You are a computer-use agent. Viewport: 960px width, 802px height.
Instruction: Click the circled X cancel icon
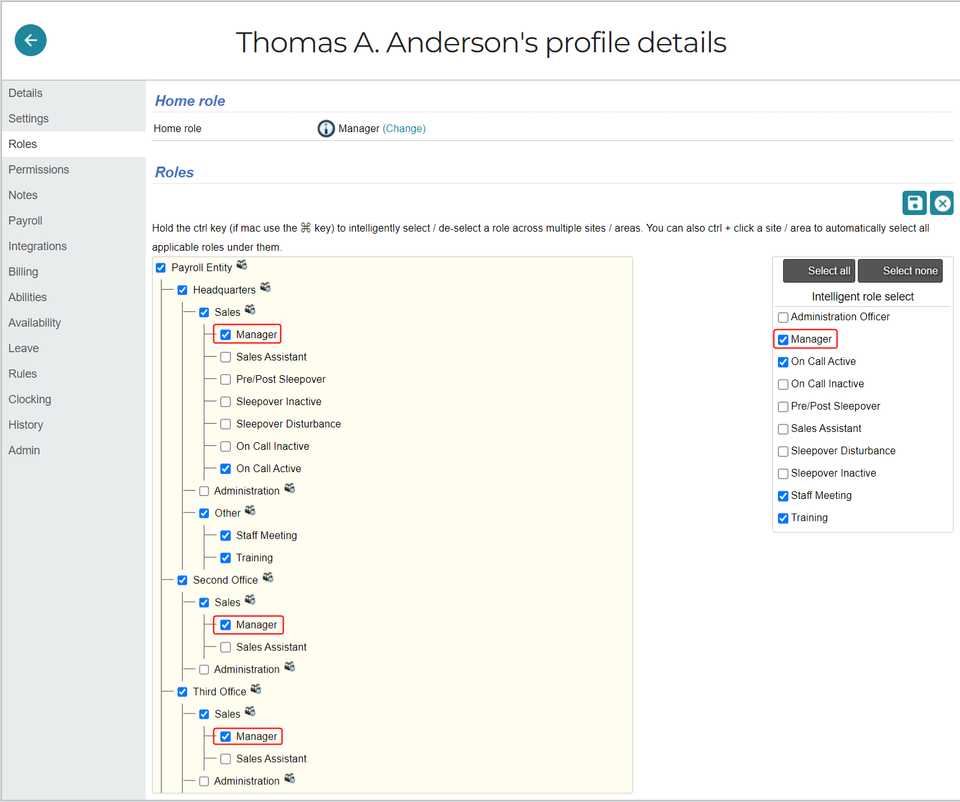(941, 202)
